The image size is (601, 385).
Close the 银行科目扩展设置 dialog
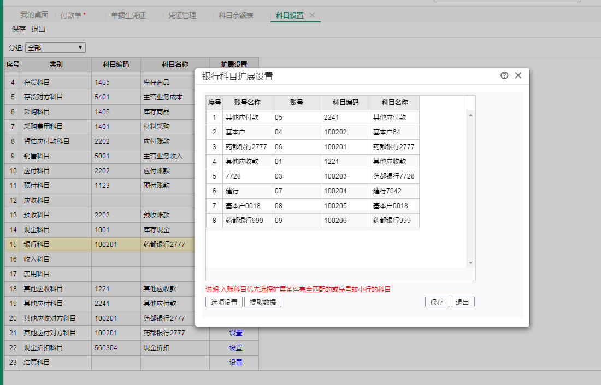point(518,75)
